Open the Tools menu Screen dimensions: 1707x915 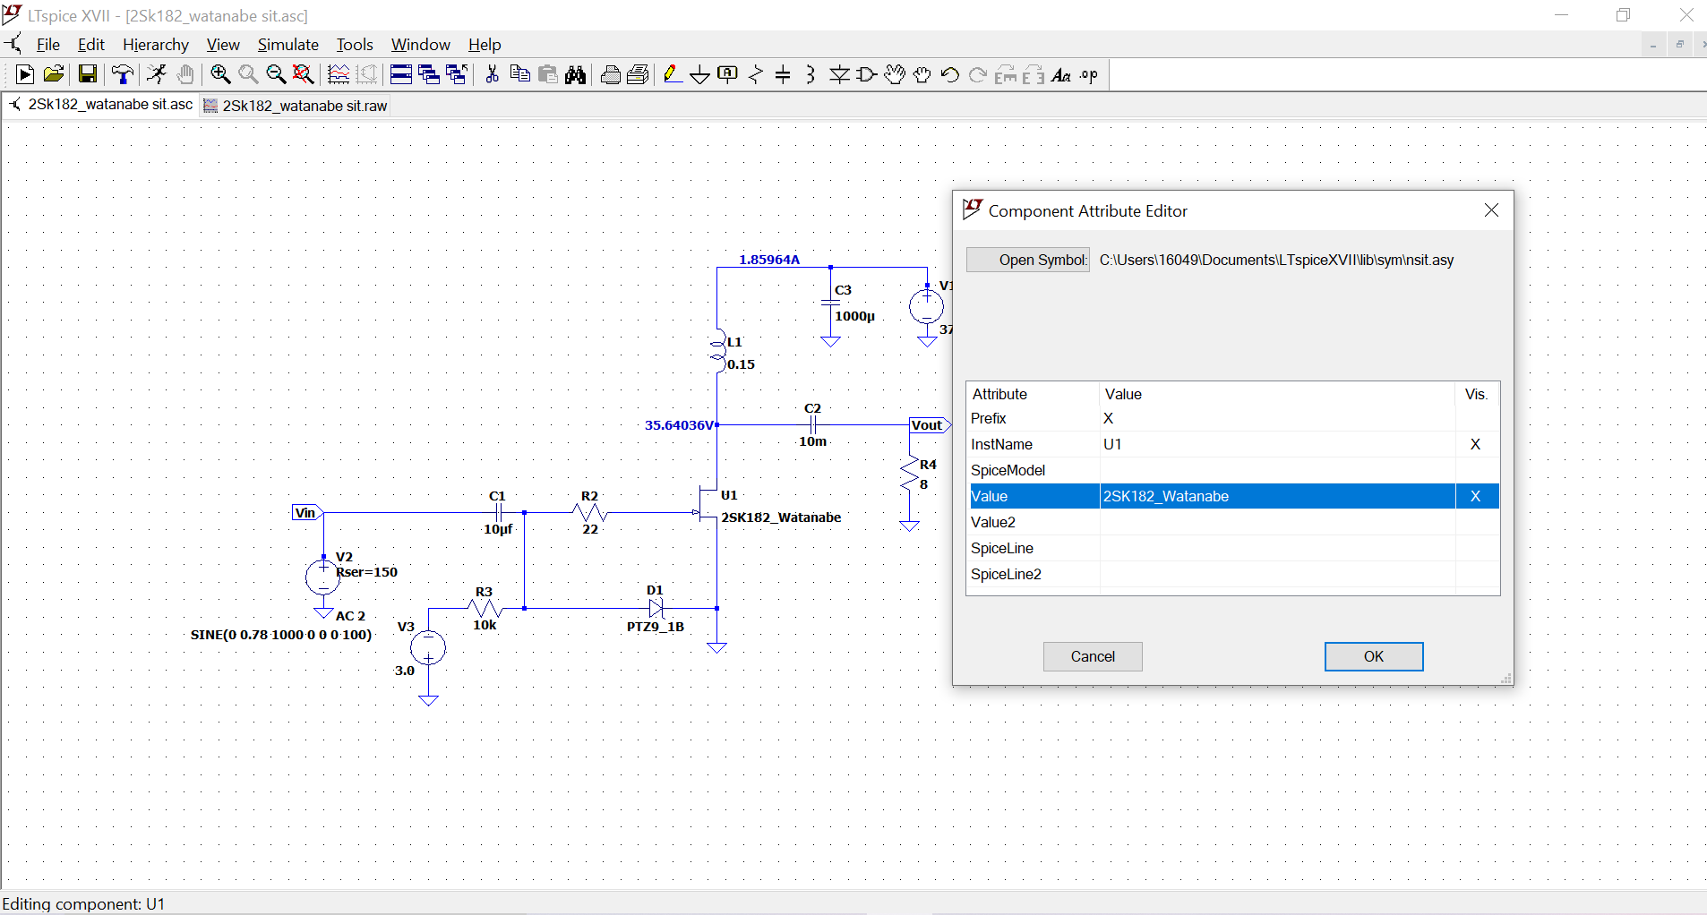point(355,45)
